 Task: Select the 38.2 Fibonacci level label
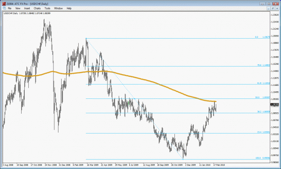coord(259,111)
